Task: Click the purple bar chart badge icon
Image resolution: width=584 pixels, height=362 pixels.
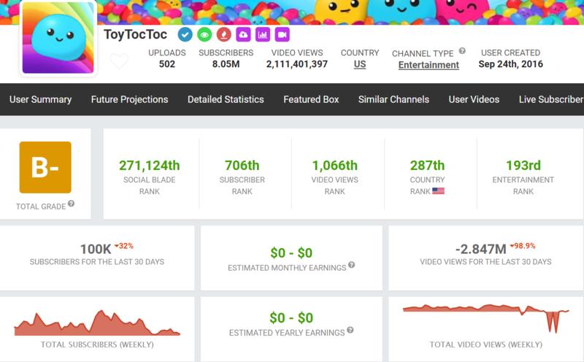Action: tap(264, 34)
